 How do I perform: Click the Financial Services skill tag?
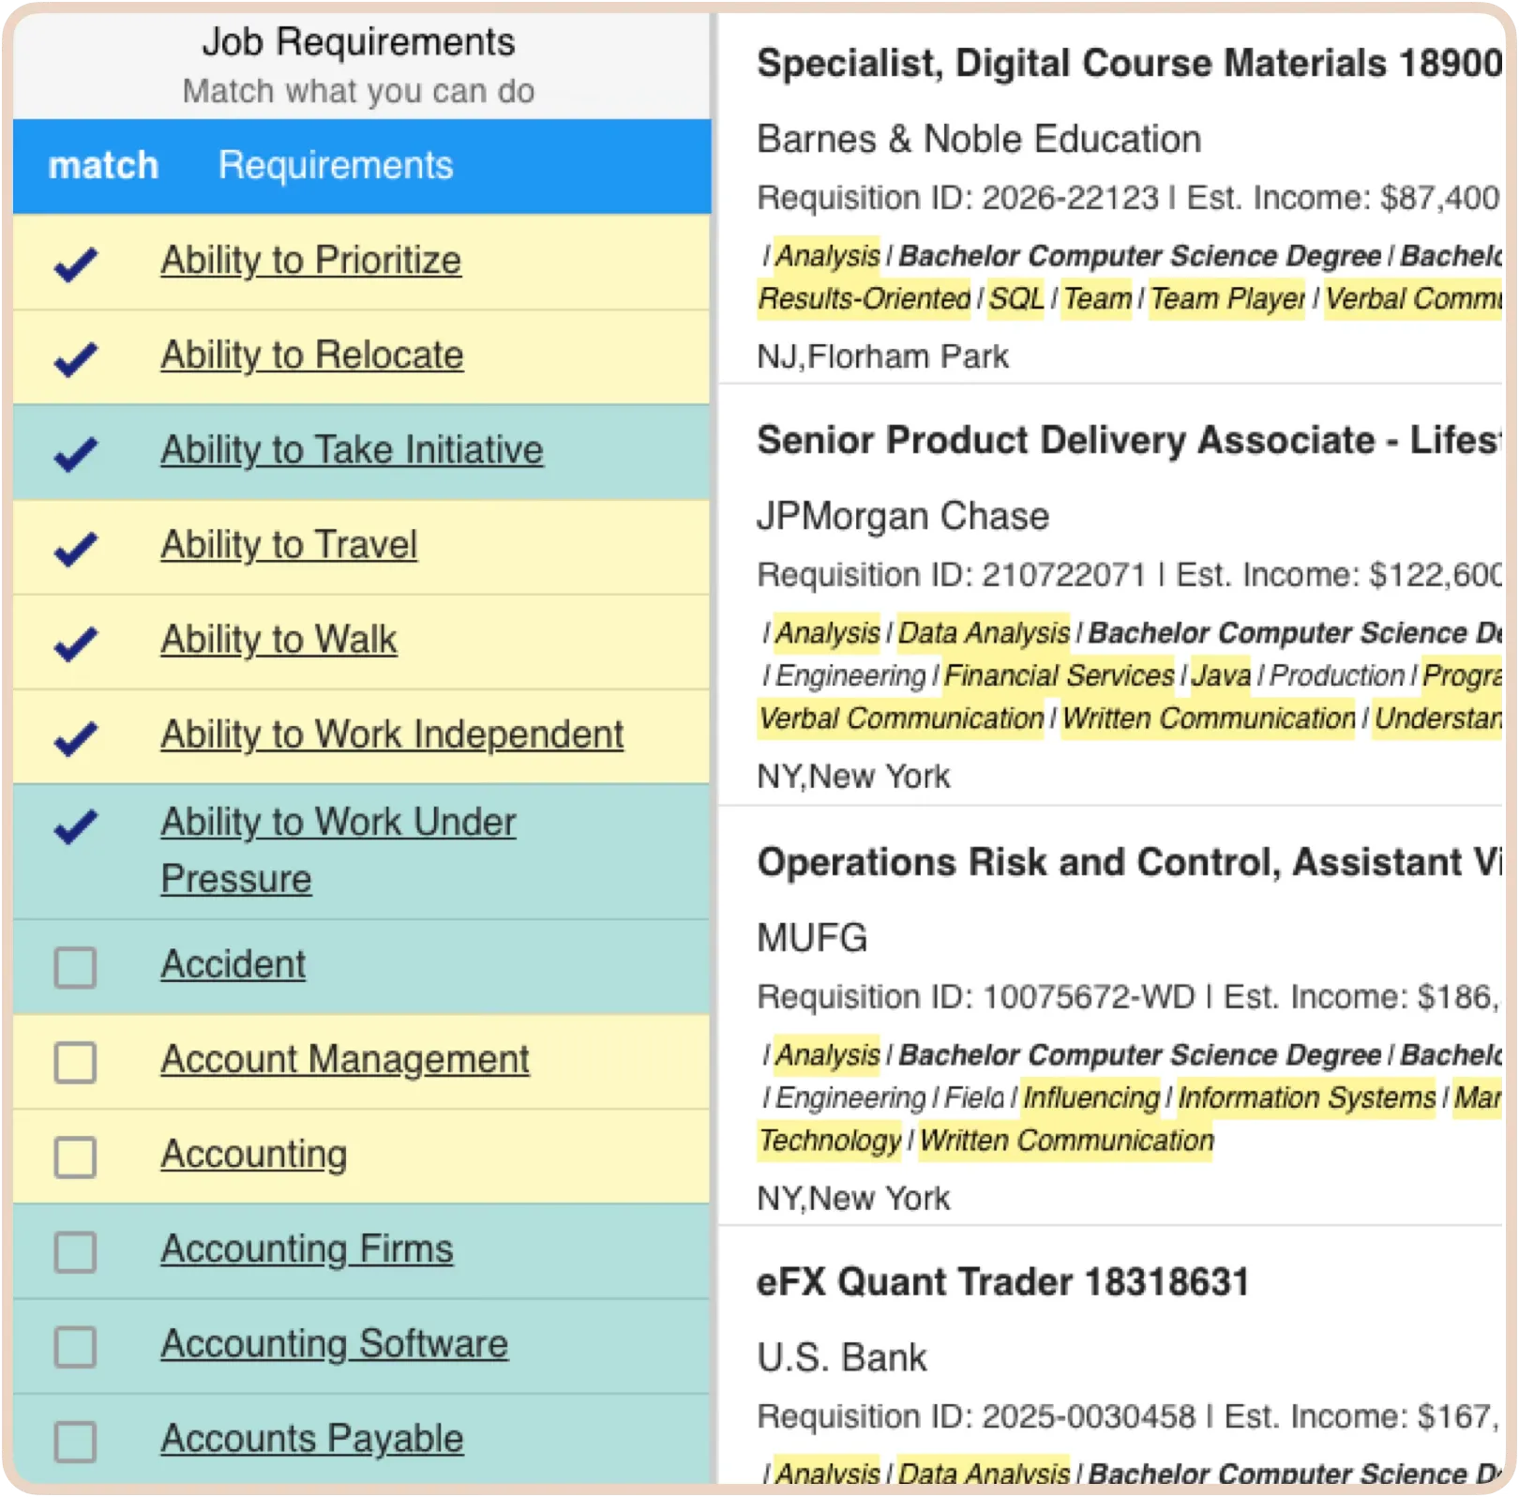coord(1059,676)
